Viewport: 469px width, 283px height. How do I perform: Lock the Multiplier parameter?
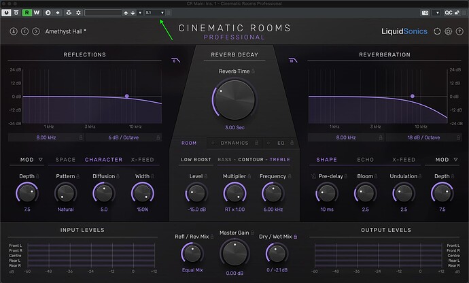click(249, 176)
